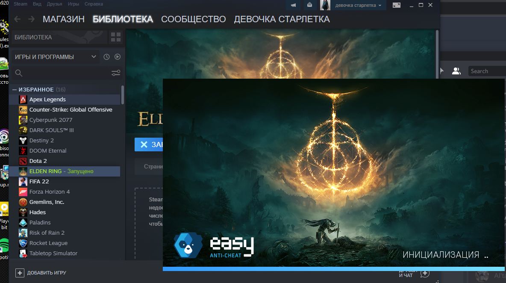Click the friends icon beside Search
This screenshot has width=506, height=283.
[456, 71]
